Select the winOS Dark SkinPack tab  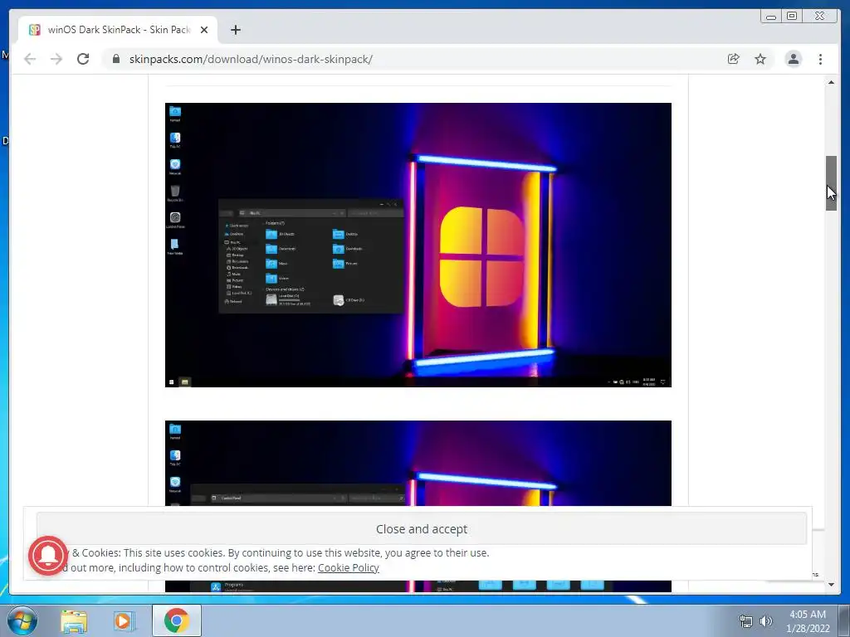tap(118, 30)
